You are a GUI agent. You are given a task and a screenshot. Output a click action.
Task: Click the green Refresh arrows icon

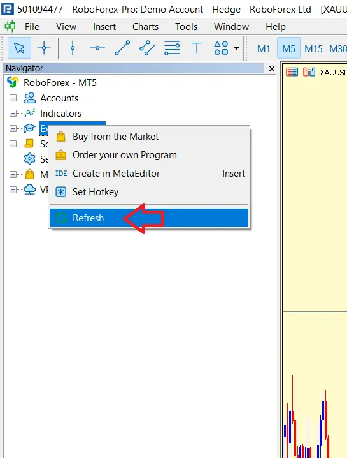tap(60, 218)
